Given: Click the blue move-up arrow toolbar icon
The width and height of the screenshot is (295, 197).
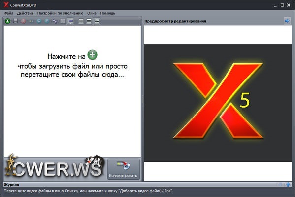Looking at the screenshot, I should [47, 21].
